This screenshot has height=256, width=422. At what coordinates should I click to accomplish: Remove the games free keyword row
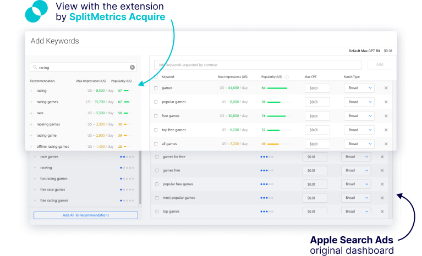[x=382, y=171]
